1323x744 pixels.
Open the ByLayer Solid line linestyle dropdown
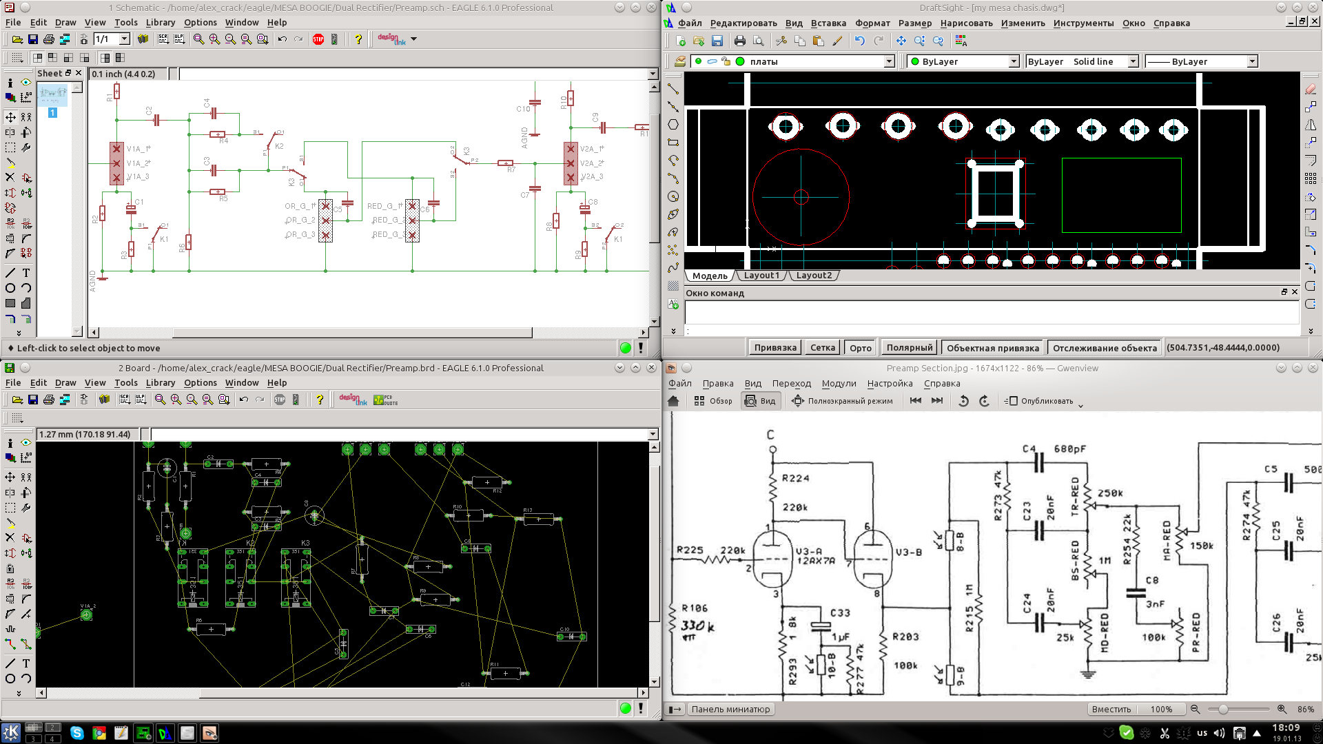click(x=1132, y=61)
